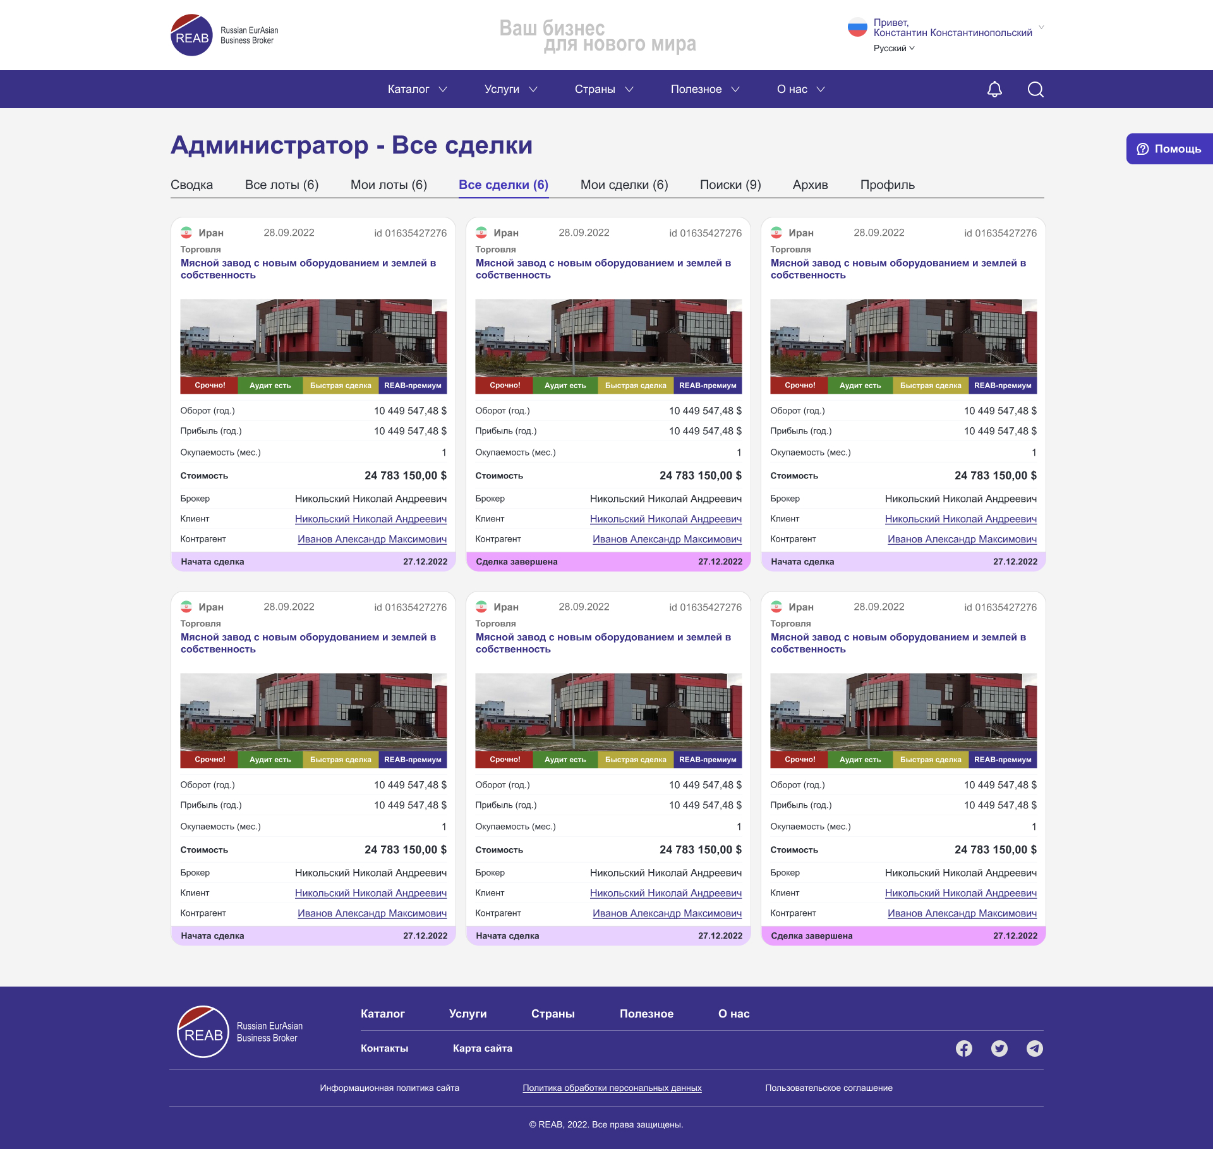
Task: Expand the user account chevron
Action: pos(1041,27)
